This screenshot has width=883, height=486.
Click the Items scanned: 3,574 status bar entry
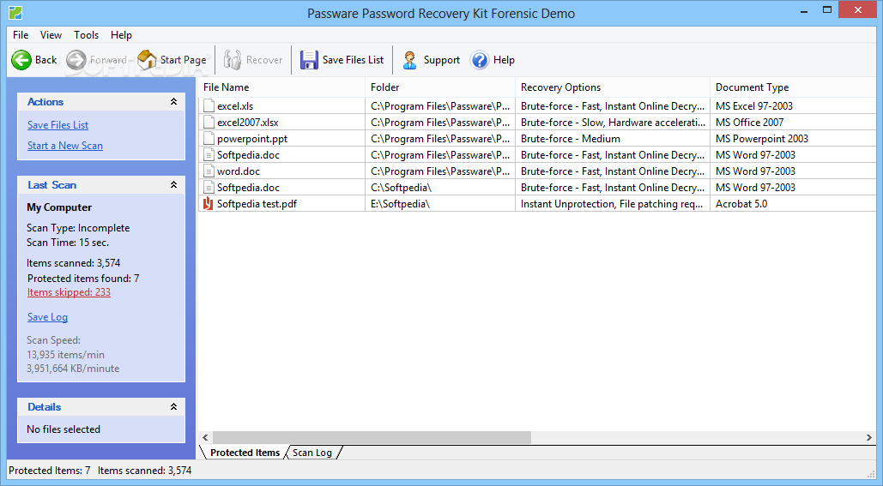click(145, 471)
